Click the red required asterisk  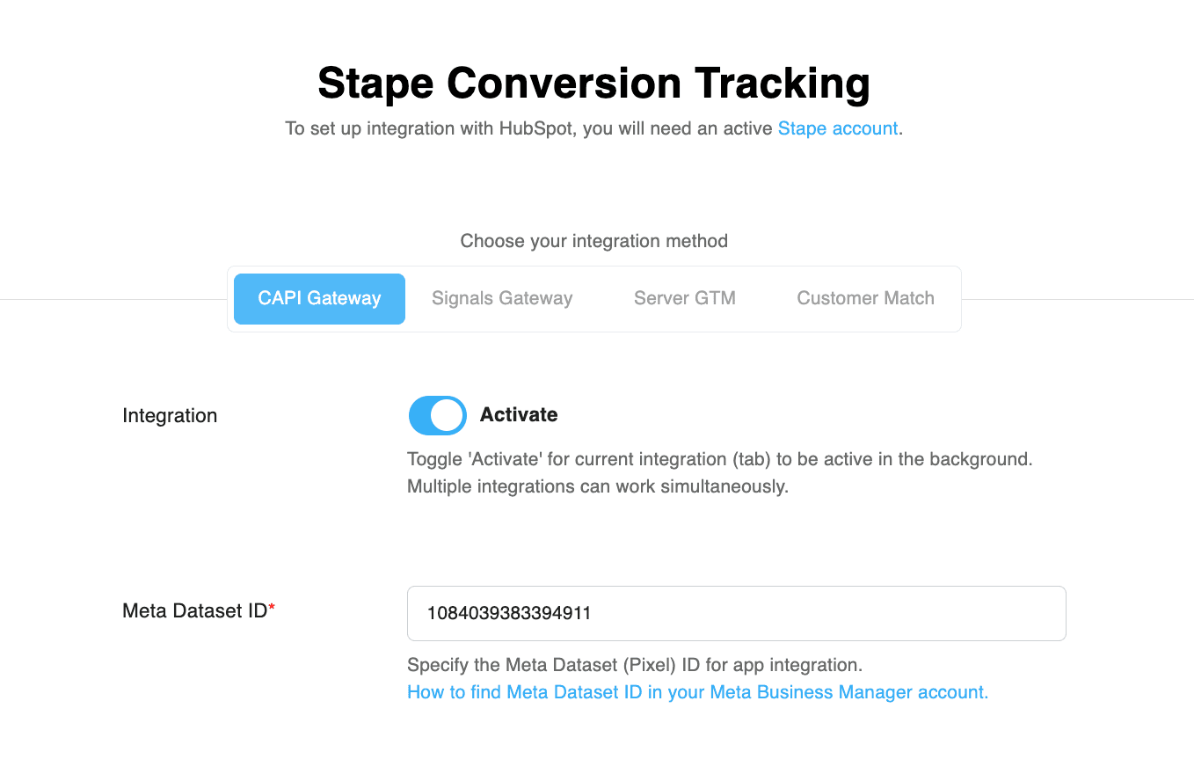(272, 609)
